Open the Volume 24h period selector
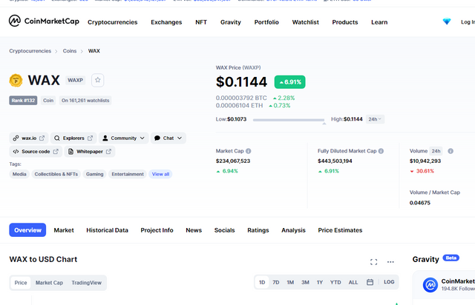Screen dimensions: 475x305 [436, 151]
